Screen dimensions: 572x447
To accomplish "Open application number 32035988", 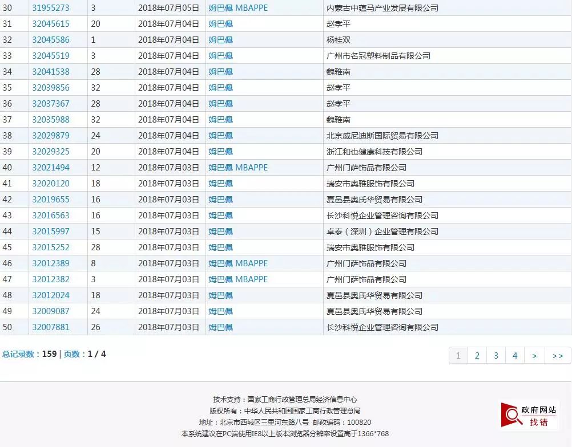I will (51, 120).
